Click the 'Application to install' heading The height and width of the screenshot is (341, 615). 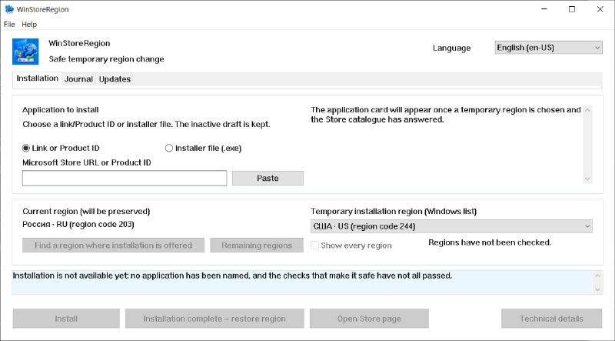point(61,109)
